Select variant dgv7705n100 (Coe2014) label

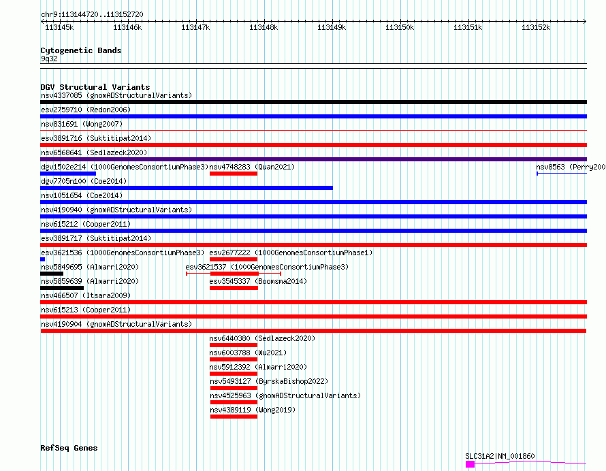tap(84, 181)
